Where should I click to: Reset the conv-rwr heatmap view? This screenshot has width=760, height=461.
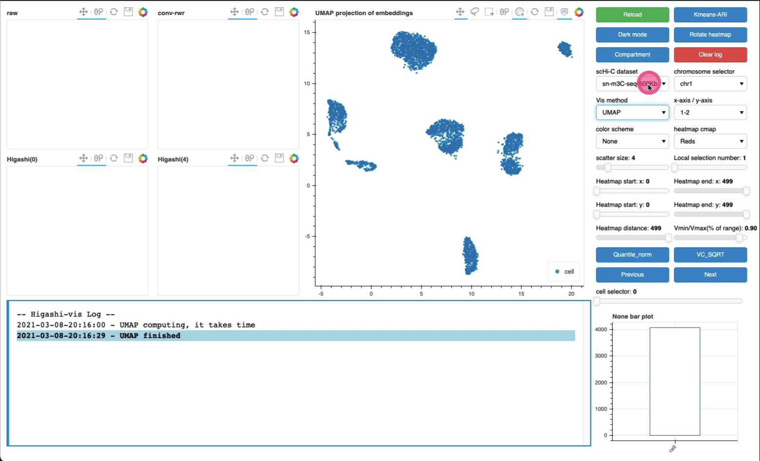[265, 12]
